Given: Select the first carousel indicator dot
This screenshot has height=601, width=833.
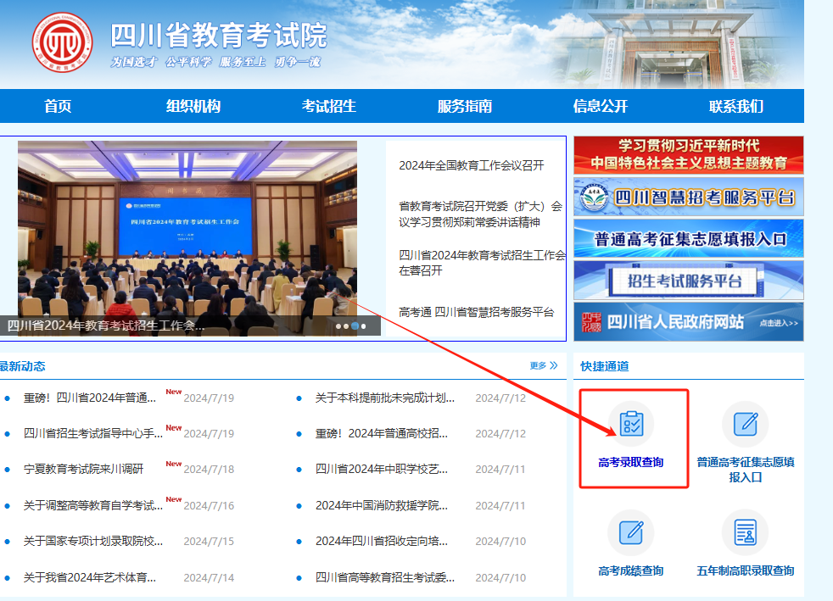Looking at the screenshot, I should coord(338,326).
